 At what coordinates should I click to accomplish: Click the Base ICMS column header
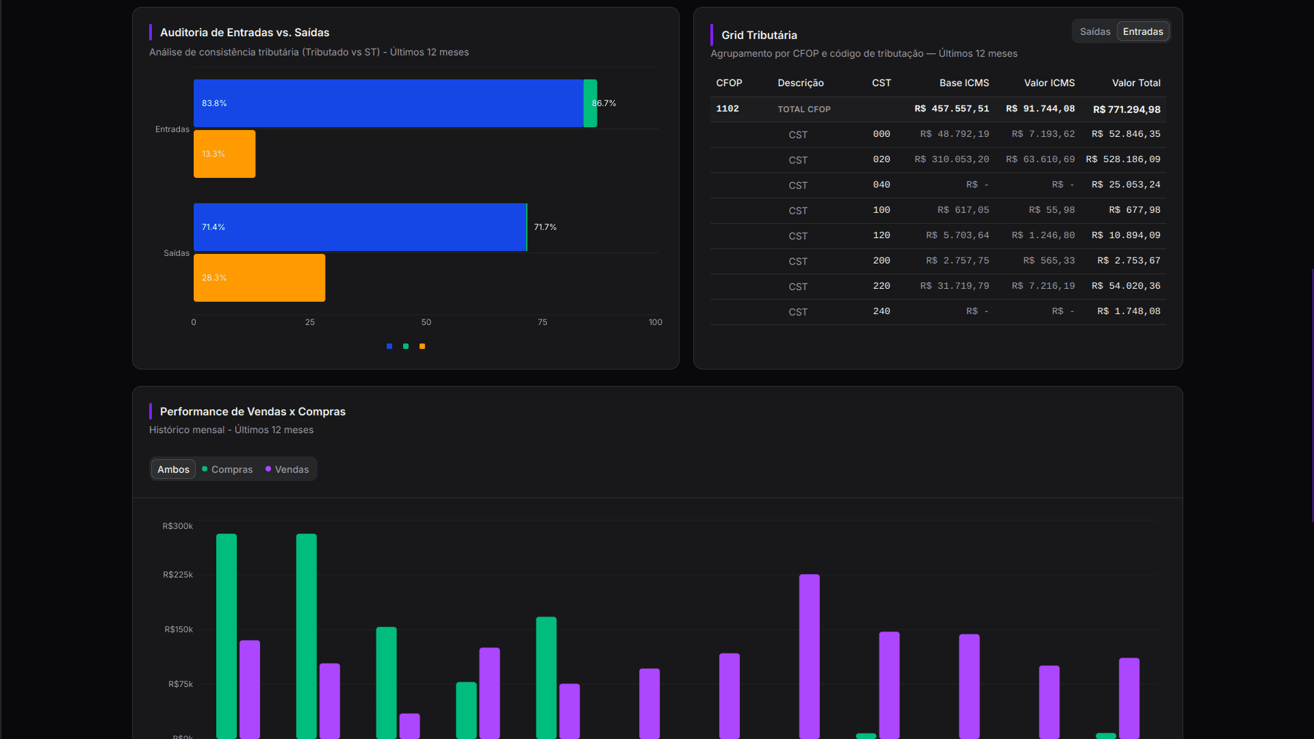coord(964,83)
